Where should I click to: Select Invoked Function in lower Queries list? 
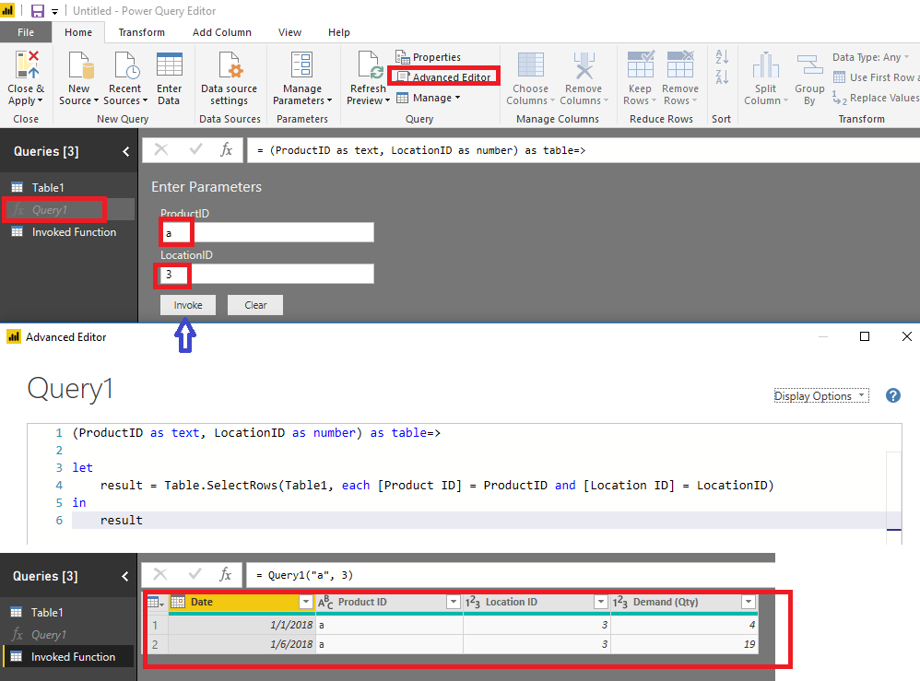pos(67,657)
